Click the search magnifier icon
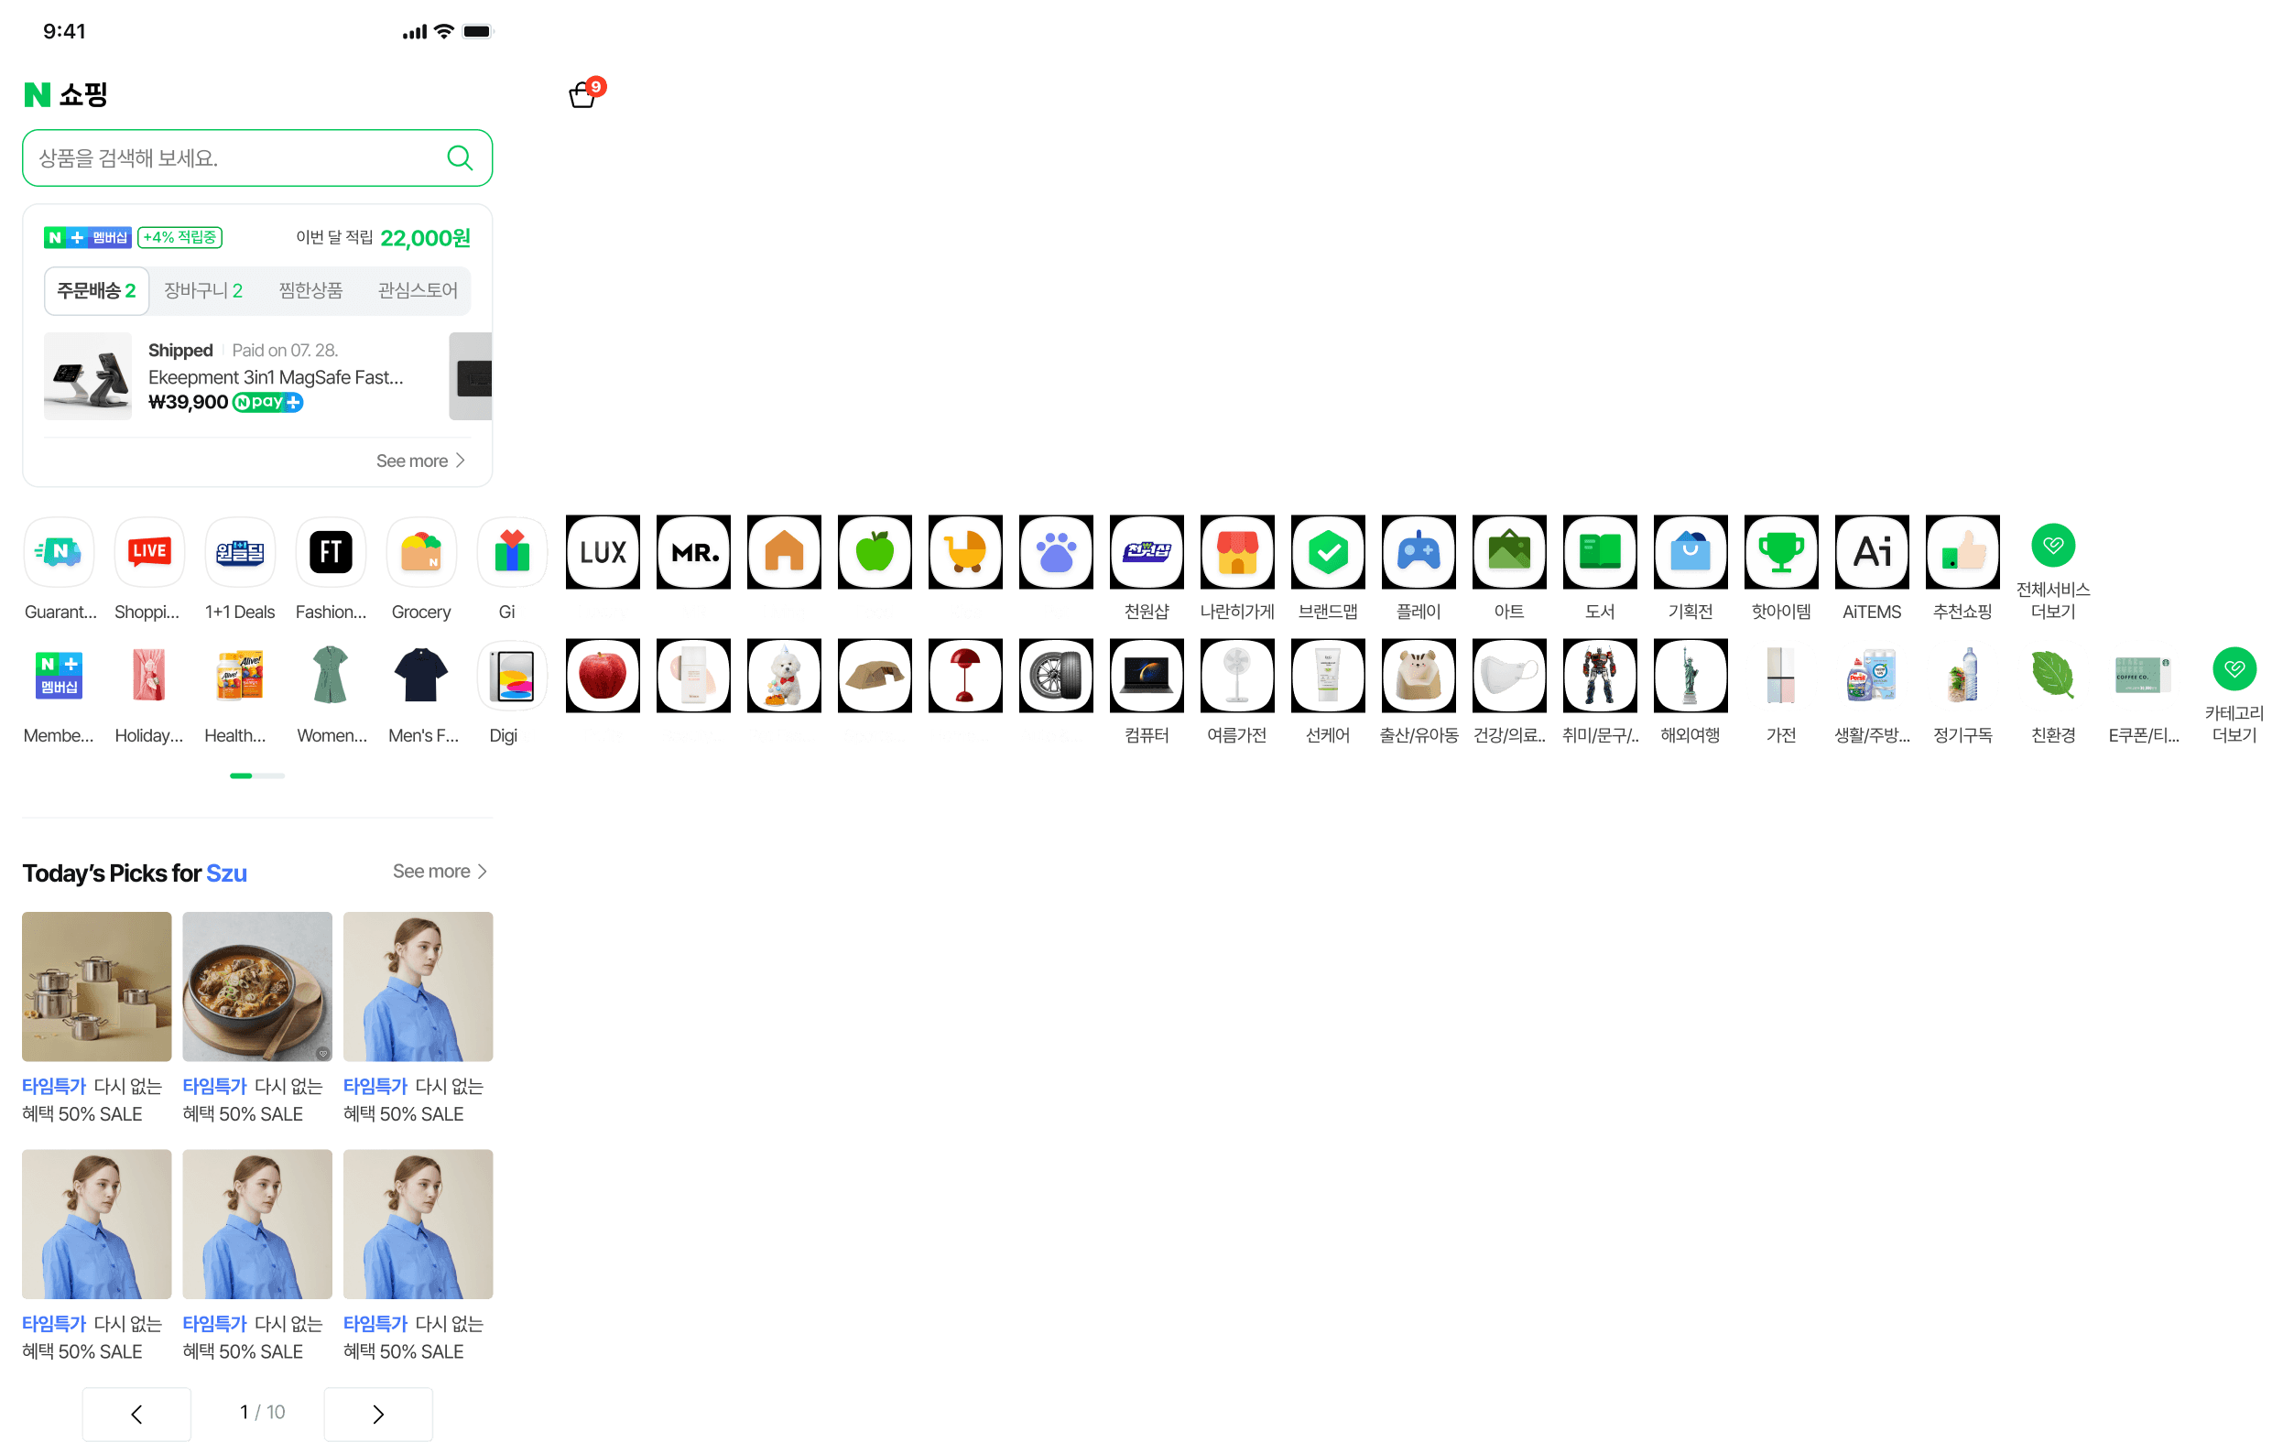Viewport: 2272px width, 1442px height. click(x=460, y=157)
